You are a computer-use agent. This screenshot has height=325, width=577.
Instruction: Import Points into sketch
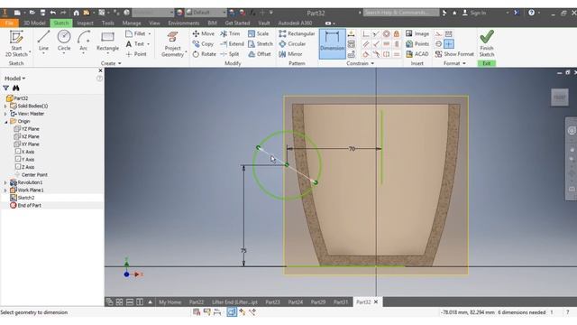tap(417, 44)
